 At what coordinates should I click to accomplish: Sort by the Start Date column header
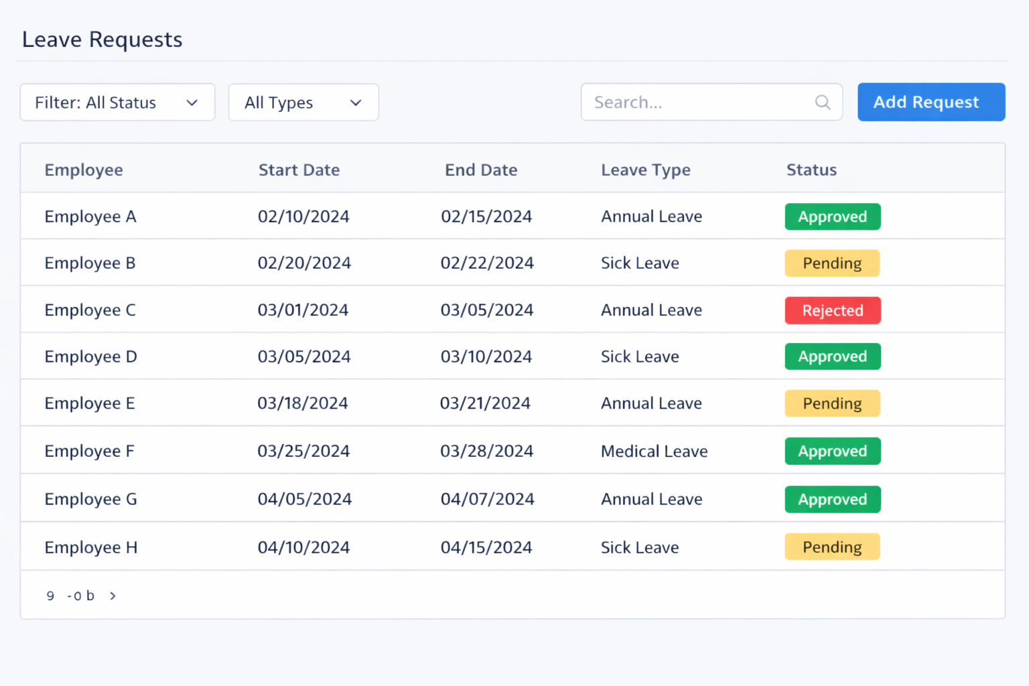click(x=299, y=170)
